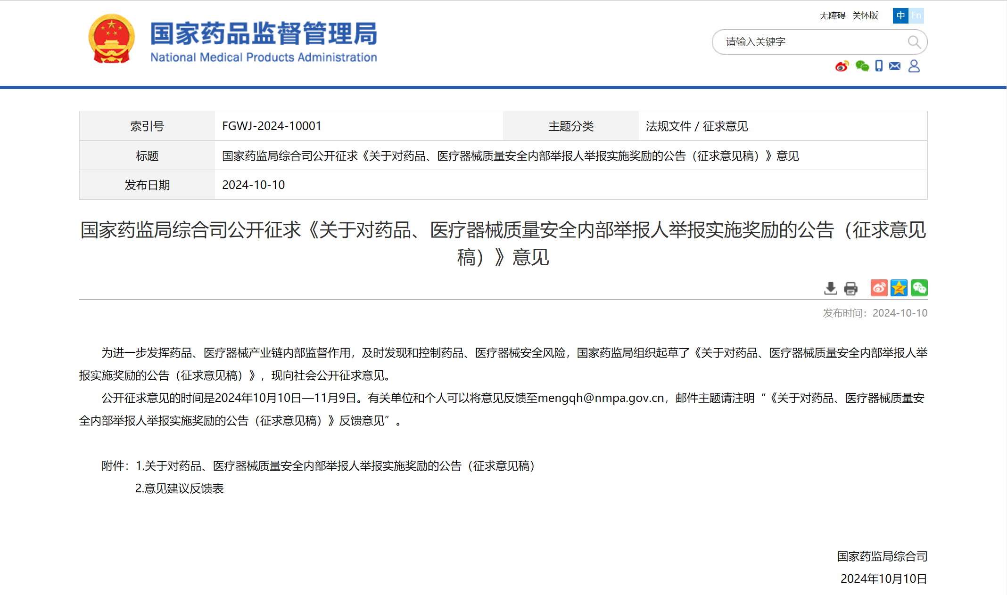Share article via green WeChat icon
Screen dimensions: 1007x595
coord(919,288)
